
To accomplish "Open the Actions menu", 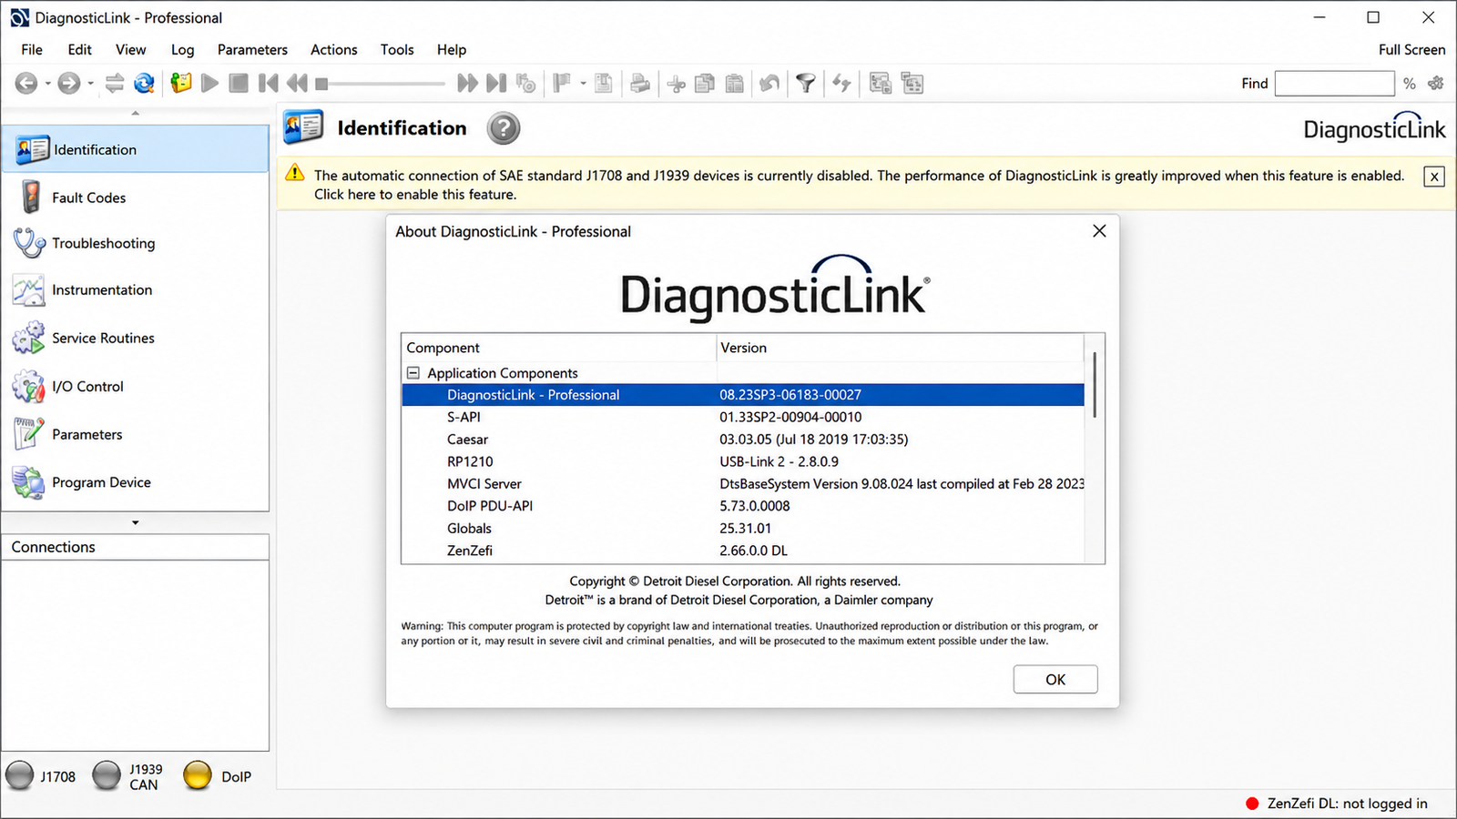I will tap(333, 50).
